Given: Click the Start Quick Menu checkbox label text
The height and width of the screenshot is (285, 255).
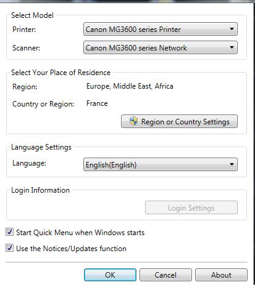Looking at the screenshot, I should click(x=80, y=233).
